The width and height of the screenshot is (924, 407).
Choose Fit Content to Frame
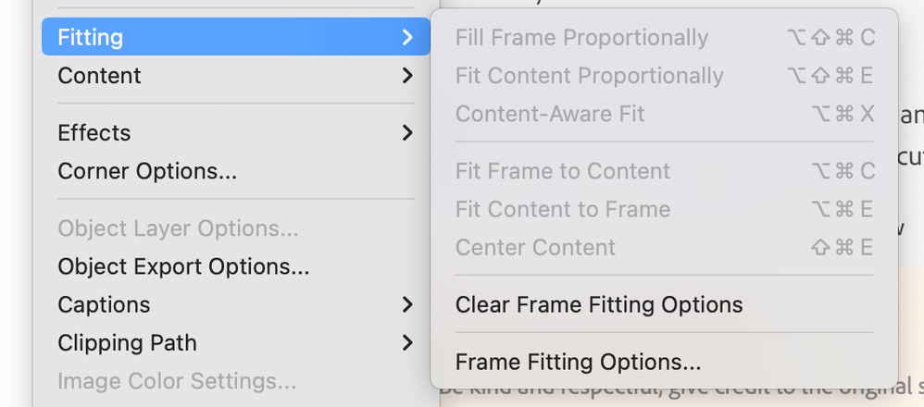(562, 210)
